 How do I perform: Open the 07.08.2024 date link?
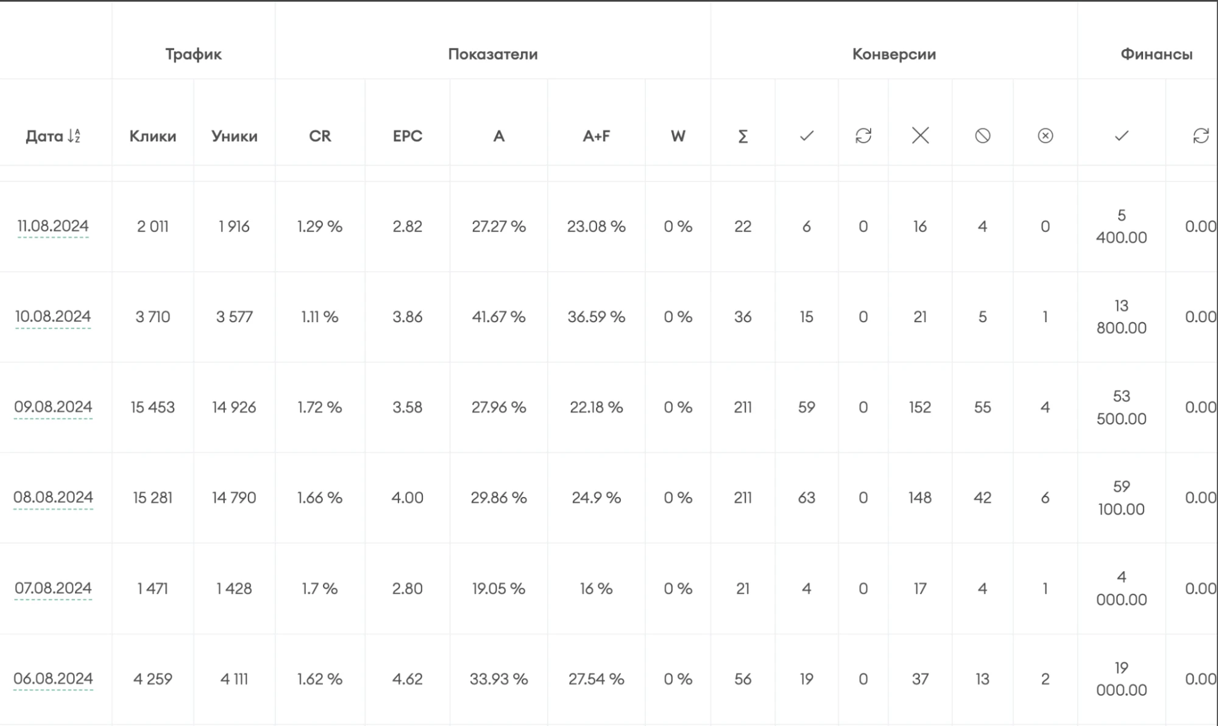pos(53,588)
